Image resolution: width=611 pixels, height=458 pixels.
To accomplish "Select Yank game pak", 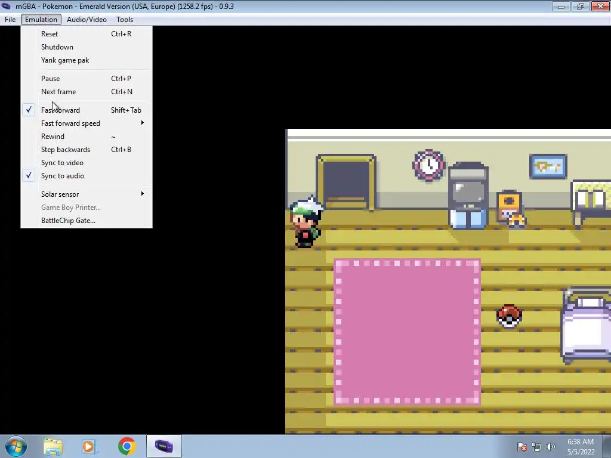I will point(87,60).
